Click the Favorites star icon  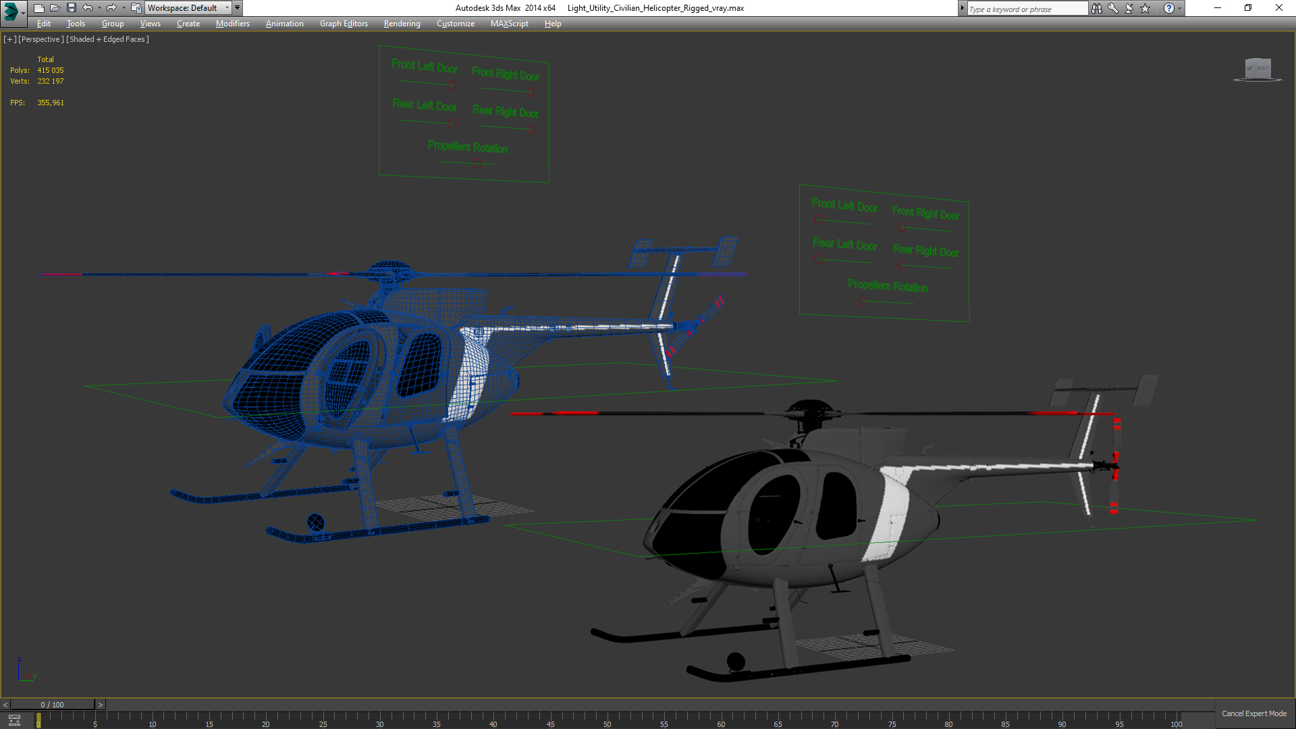pos(1145,8)
